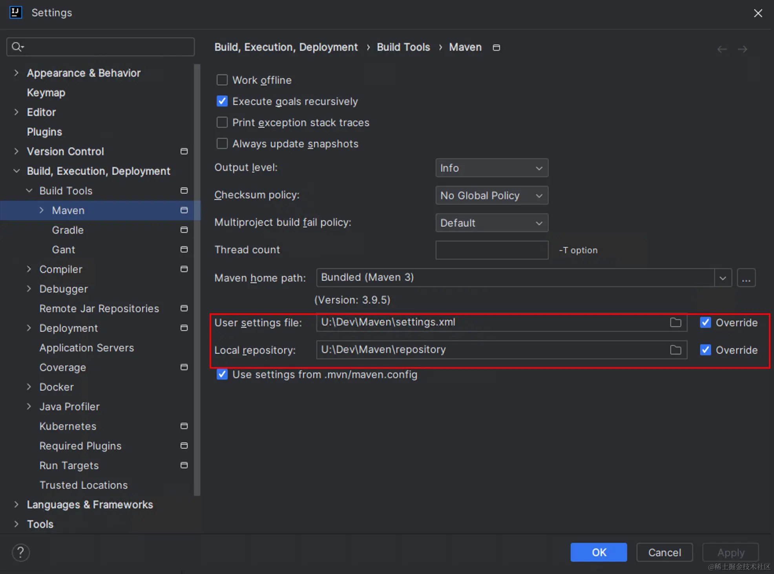The height and width of the screenshot is (574, 774).
Task: Open the Output level dropdown
Action: coord(491,168)
